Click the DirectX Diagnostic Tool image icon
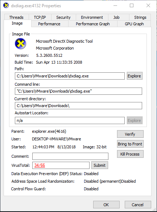157x212 pixels. pos(20,43)
